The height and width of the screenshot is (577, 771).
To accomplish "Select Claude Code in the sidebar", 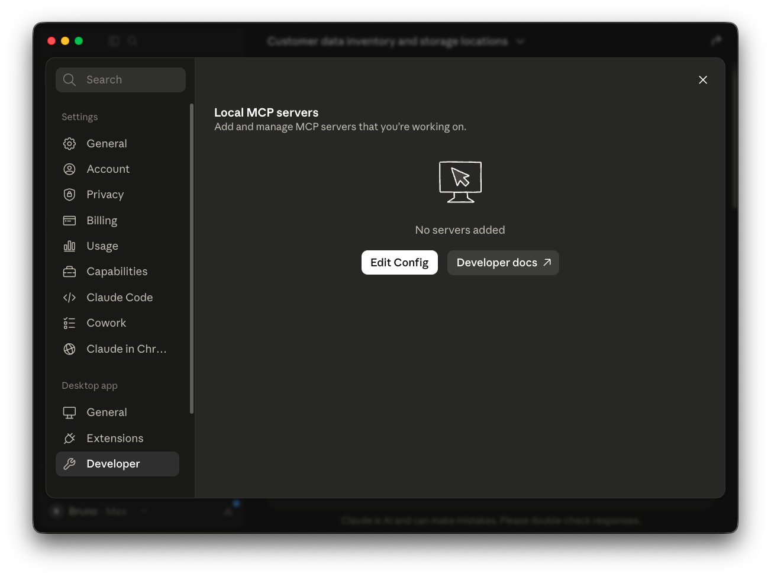I will pyautogui.click(x=117, y=298).
